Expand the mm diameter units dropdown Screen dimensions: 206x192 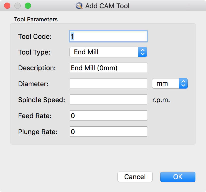[x=170, y=84]
